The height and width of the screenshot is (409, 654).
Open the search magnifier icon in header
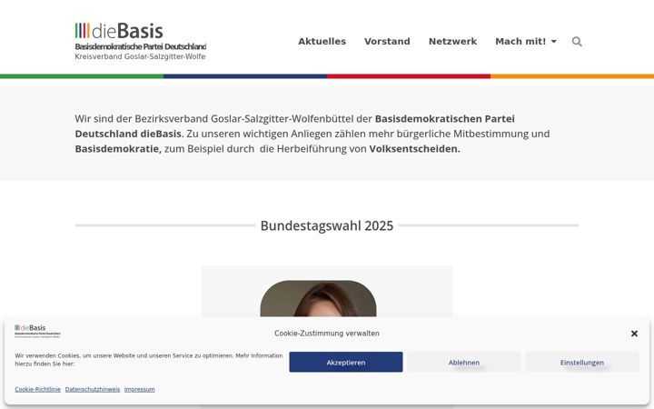click(x=577, y=41)
